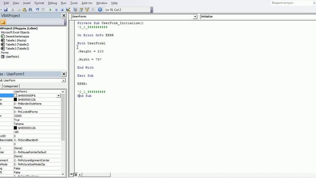Click the Save icon in the toolbar

click(5, 10)
